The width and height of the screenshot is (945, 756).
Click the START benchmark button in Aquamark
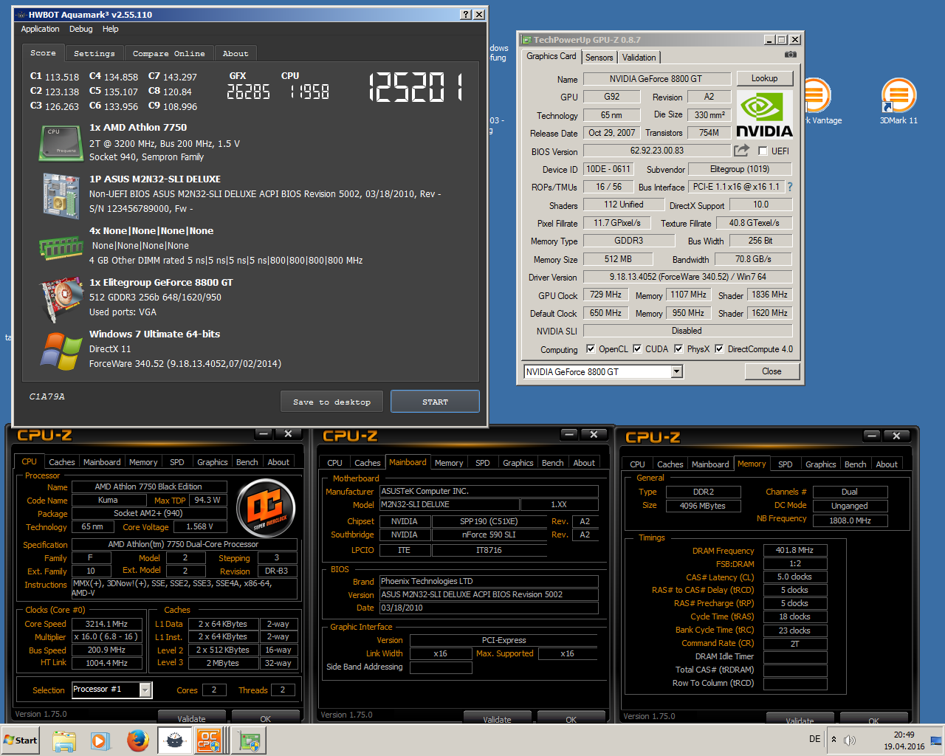coord(435,402)
